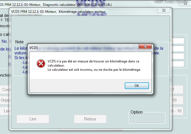This screenshot has height=134, width=191.
Task: Click the background button ending in '- 16'
Action: [178, 111]
